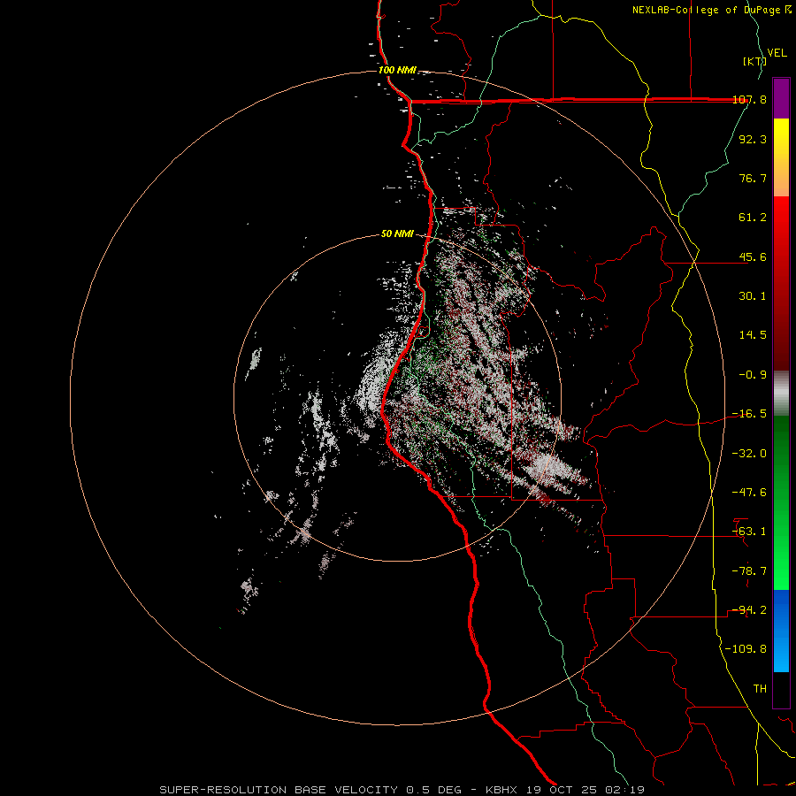Image resolution: width=796 pixels, height=796 pixels.
Task: Click the -109.8 velocity scale value
Action: point(746,649)
